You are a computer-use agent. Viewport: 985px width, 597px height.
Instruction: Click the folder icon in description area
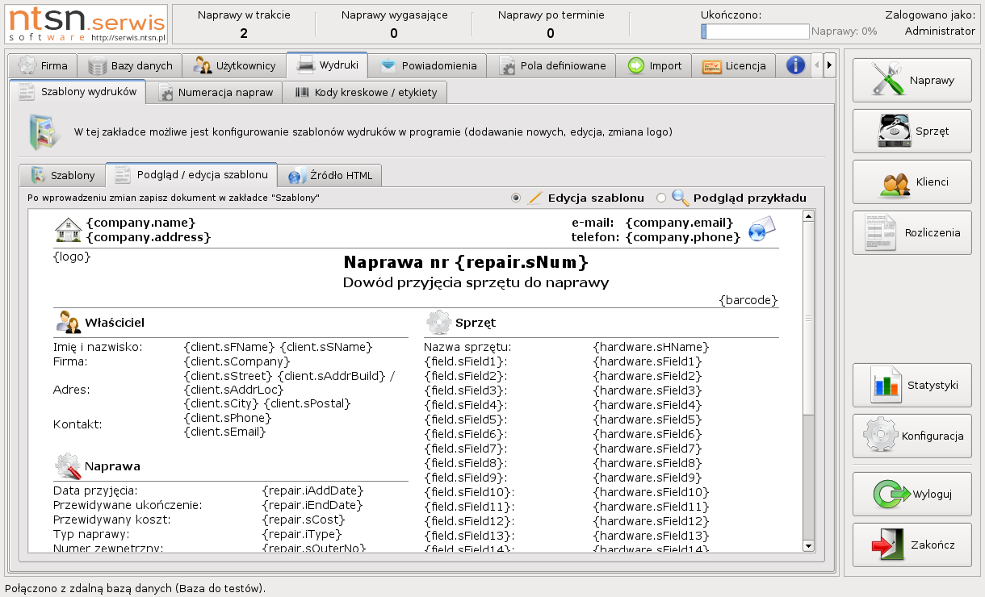click(x=44, y=132)
